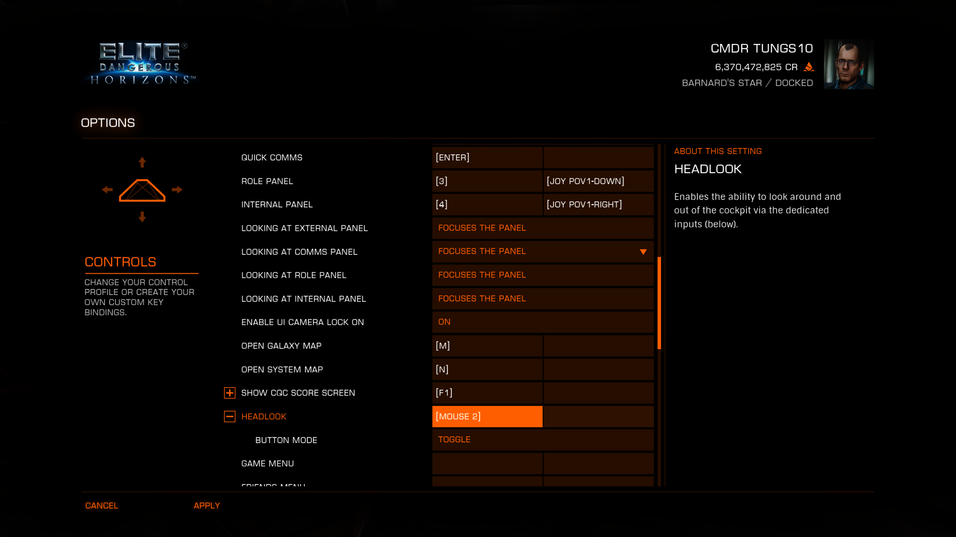Collapse the Headlook minus icon
This screenshot has width=956, height=537.
(x=230, y=417)
